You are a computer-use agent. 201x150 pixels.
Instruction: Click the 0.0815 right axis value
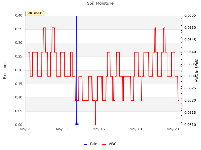pyautogui.click(x=190, y=112)
